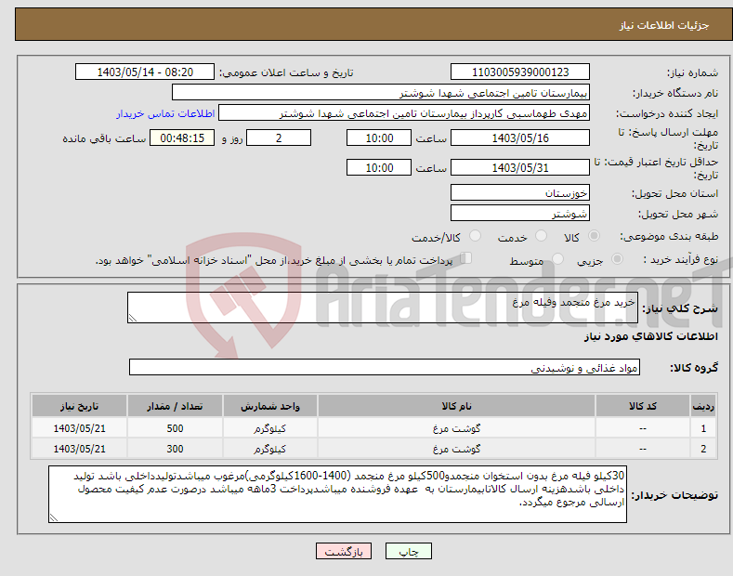The image size is (733, 576).
Task: Click the جزئیات اطلاعات نیاز page title
Action: [x=664, y=25]
